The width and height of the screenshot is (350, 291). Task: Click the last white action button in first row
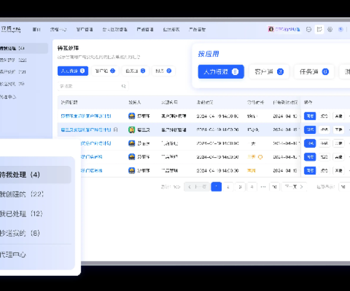338,116
